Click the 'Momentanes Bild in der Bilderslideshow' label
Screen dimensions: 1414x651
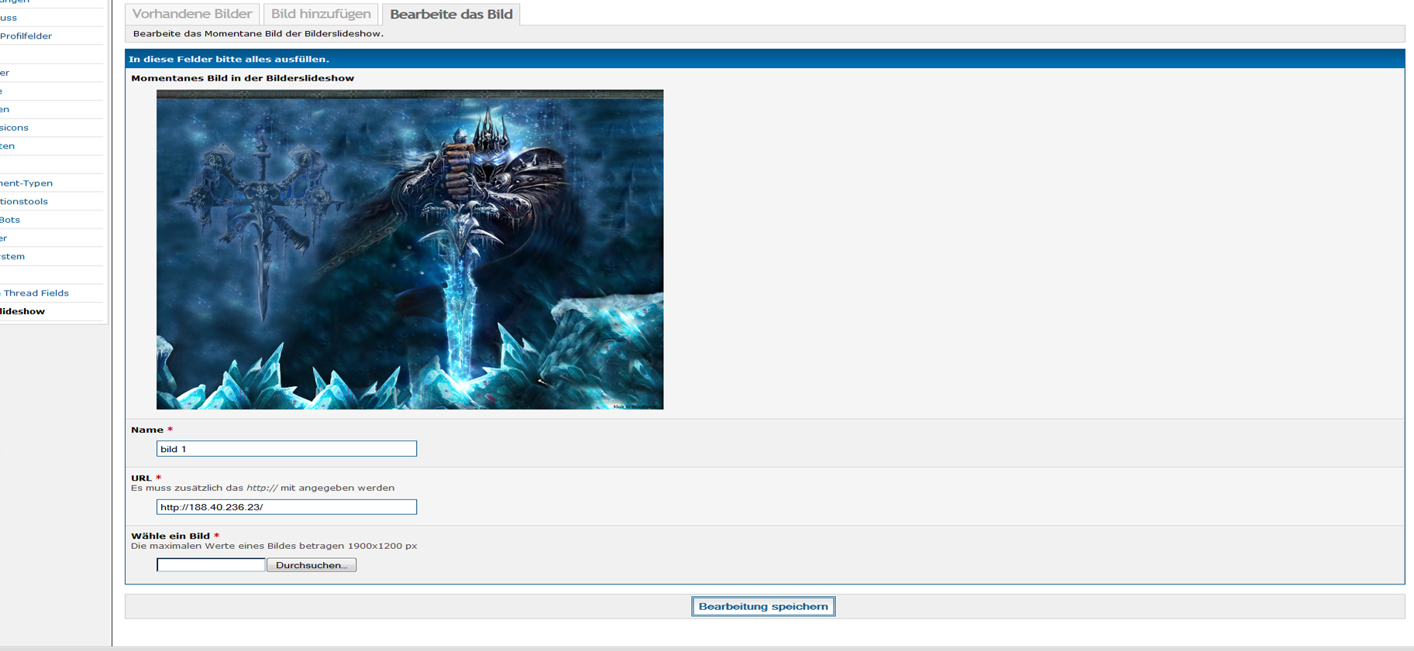click(x=243, y=78)
